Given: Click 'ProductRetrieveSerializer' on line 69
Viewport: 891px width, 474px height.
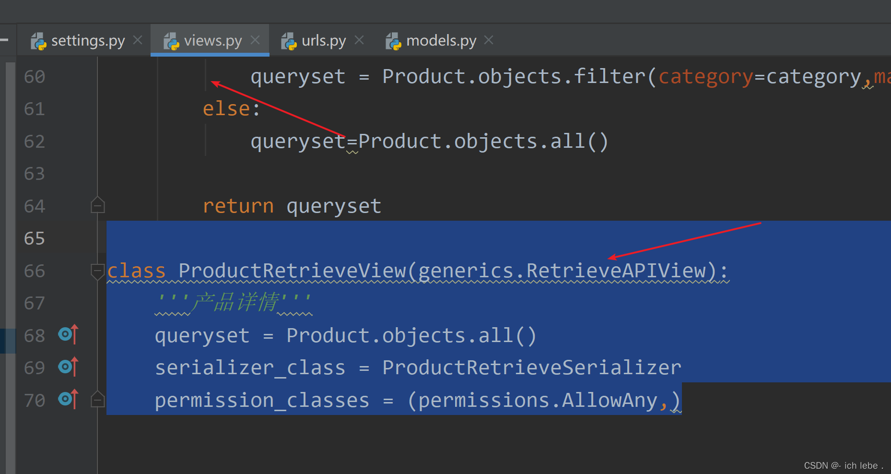Looking at the screenshot, I should (532, 368).
